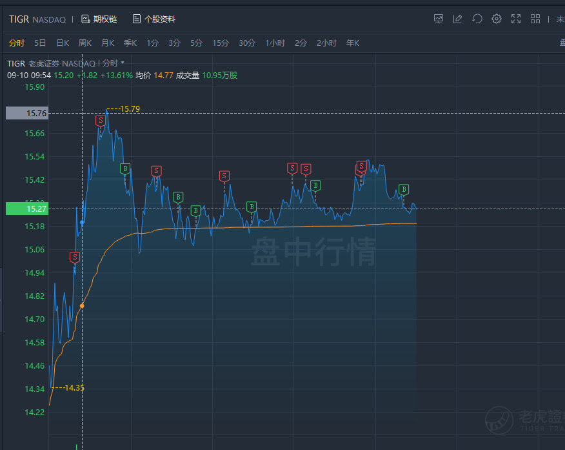565x450 pixels.
Task: Open 个股资料 stock info
Action: [x=154, y=19]
